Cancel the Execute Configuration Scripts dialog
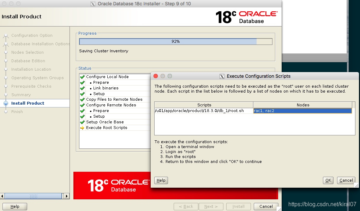 tap(346, 181)
